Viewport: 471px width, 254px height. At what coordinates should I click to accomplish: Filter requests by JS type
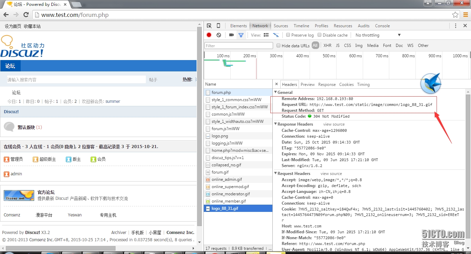pos(338,46)
